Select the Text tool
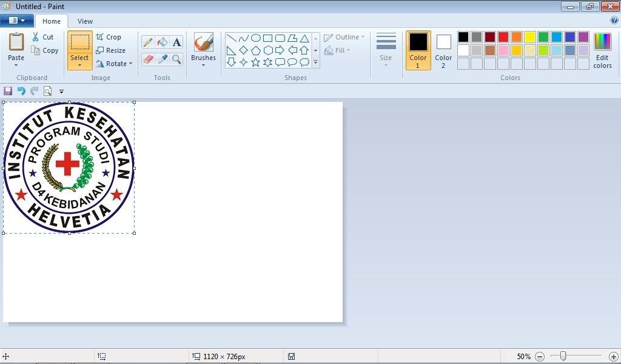The image size is (621, 364). [x=176, y=42]
